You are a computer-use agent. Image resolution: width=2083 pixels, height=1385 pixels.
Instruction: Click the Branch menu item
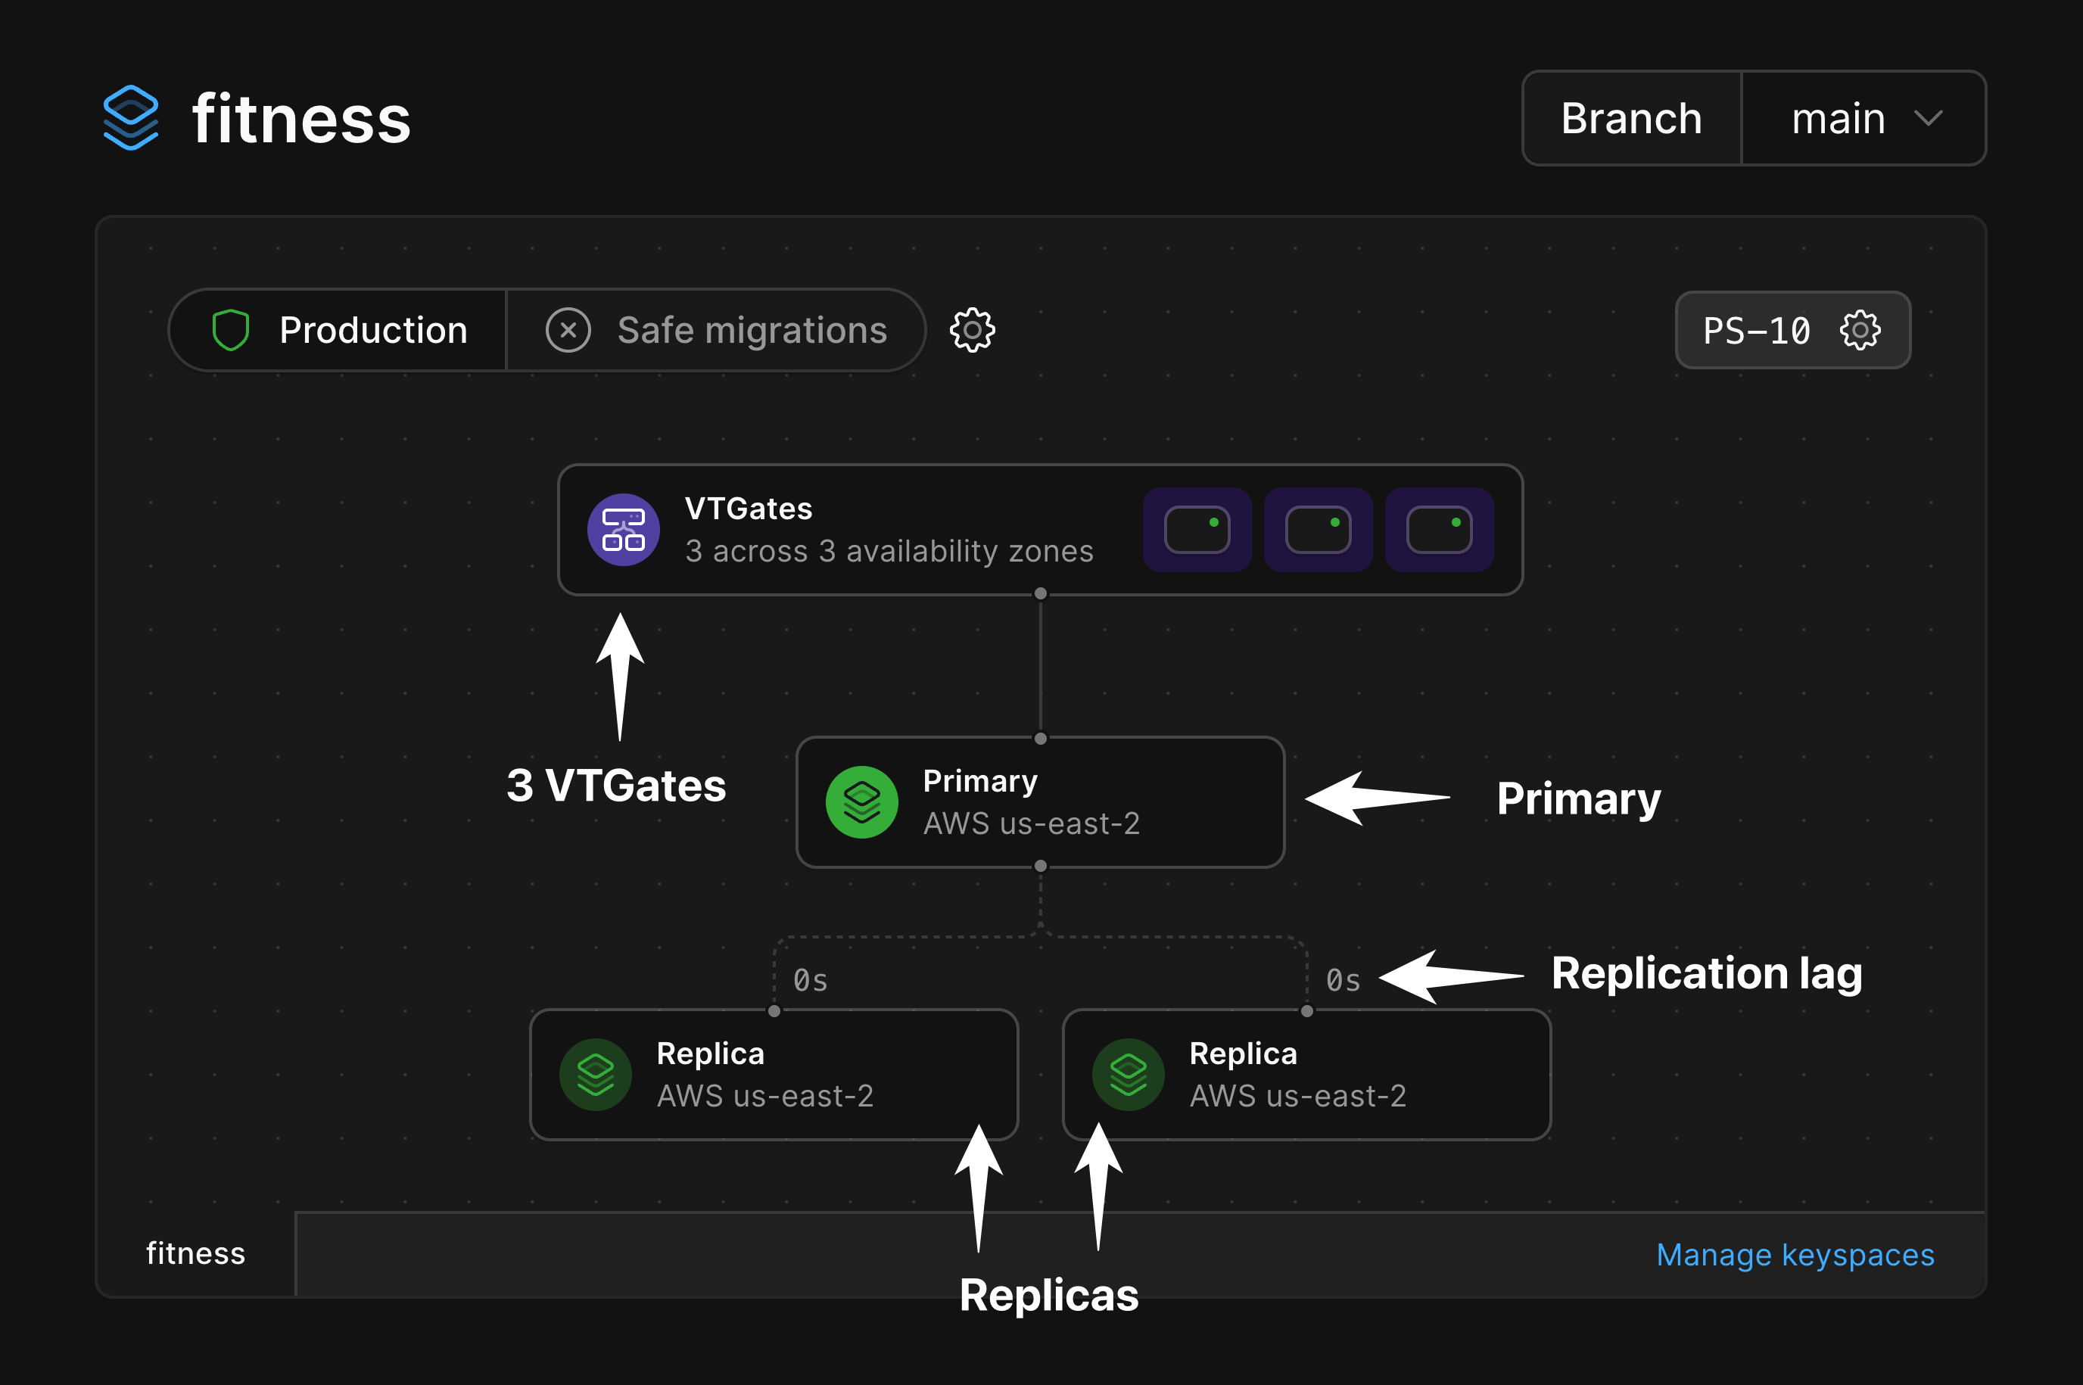pos(1630,117)
